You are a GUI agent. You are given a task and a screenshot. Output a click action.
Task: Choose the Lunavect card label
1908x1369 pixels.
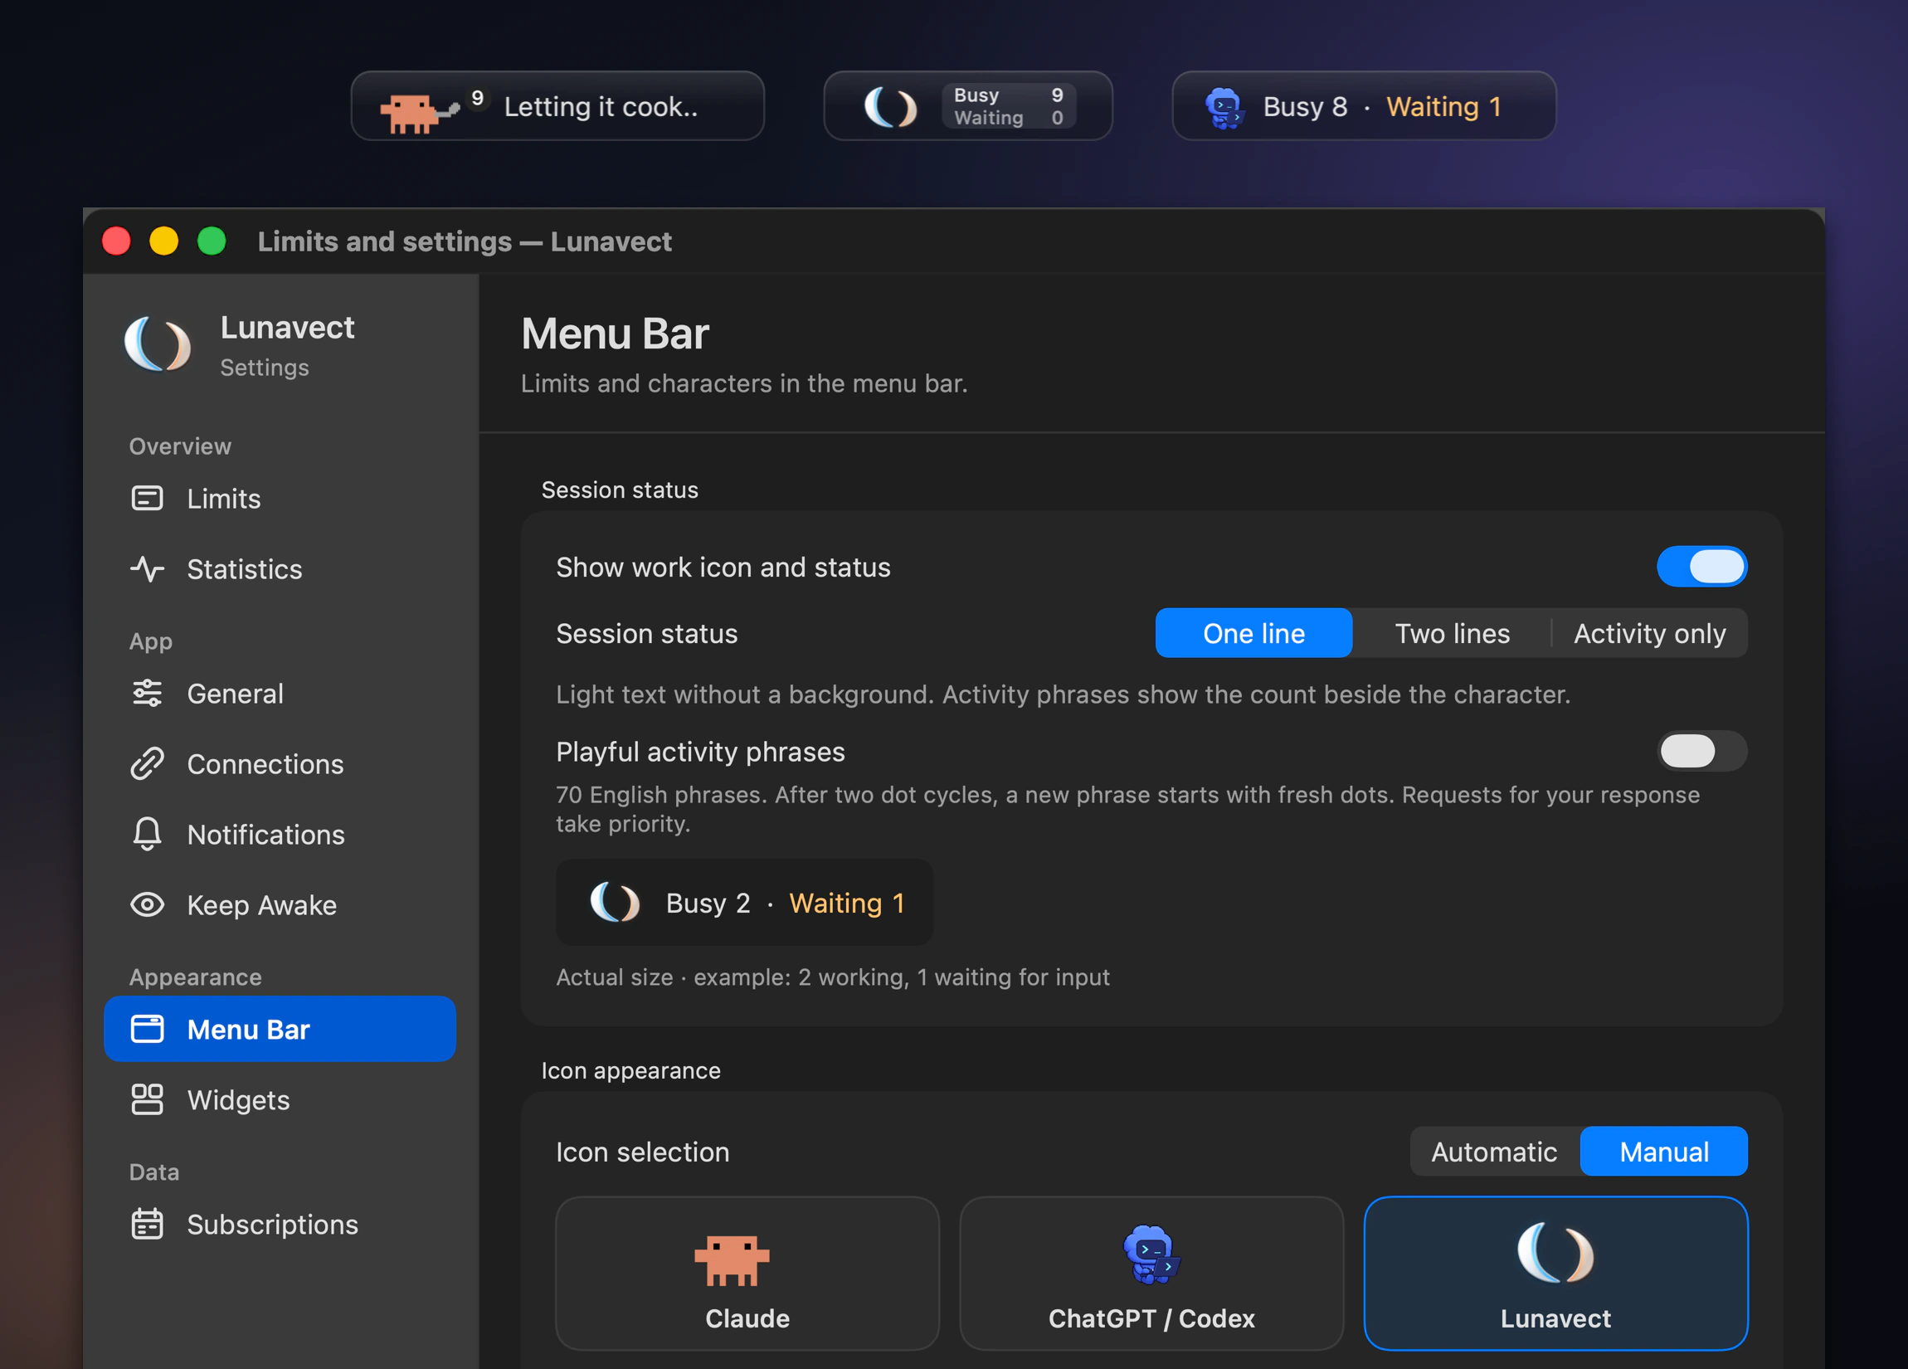[x=1555, y=1318]
